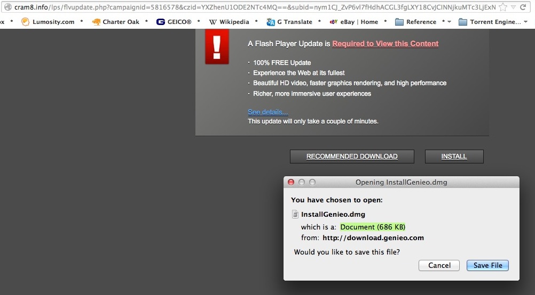The height and width of the screenshot is (295, 535).
Task: Follow 'Required to View this Content' link
Action: pos(385,44)
